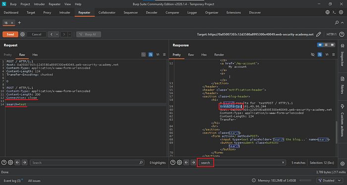Select combined tabbed layout view

(332, 45)
